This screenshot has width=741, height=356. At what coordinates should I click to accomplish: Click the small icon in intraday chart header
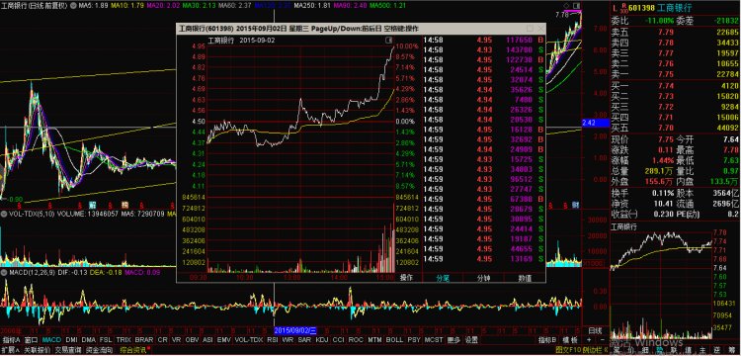(x=389, y=41)
